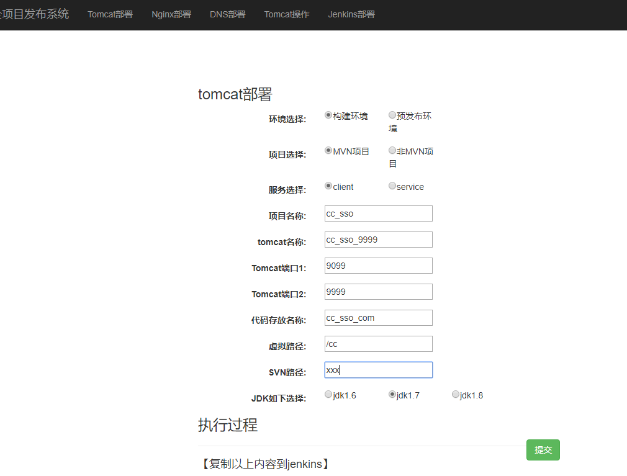Click the 服务选择 label text

[287, 190]
